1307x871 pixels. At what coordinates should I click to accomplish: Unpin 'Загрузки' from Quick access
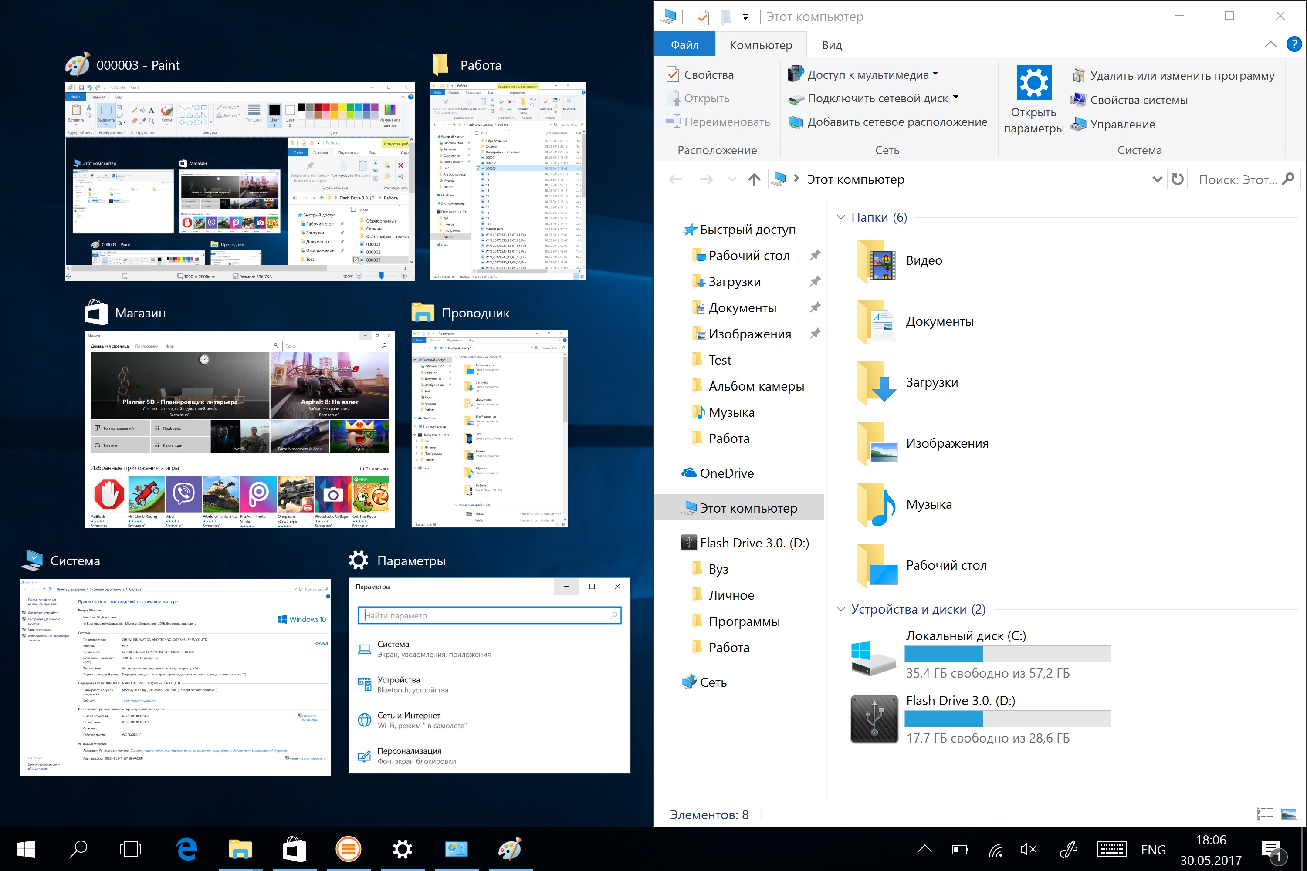(x=815, y=282)
